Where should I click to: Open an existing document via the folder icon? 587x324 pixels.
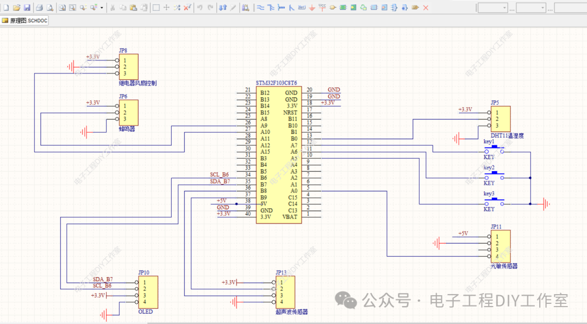(x=16, y=8)
